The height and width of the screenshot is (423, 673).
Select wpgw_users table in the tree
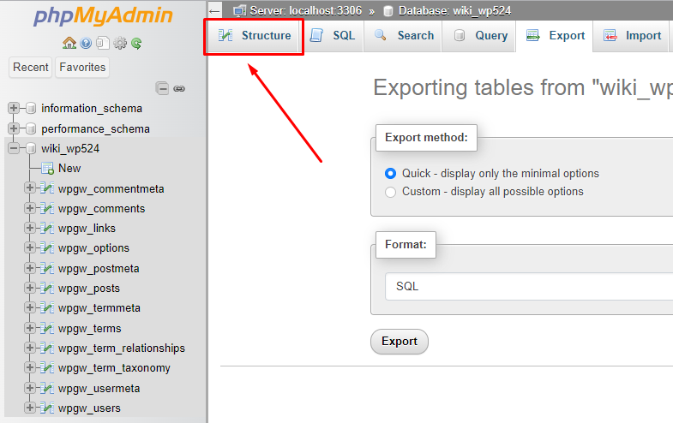click(89, 408)
